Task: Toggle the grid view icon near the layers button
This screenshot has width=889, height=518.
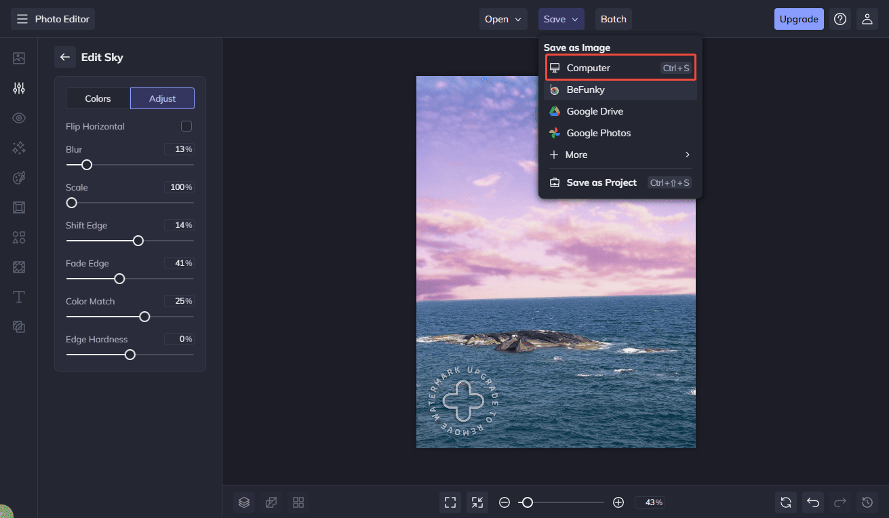Action: click(298, 502)
